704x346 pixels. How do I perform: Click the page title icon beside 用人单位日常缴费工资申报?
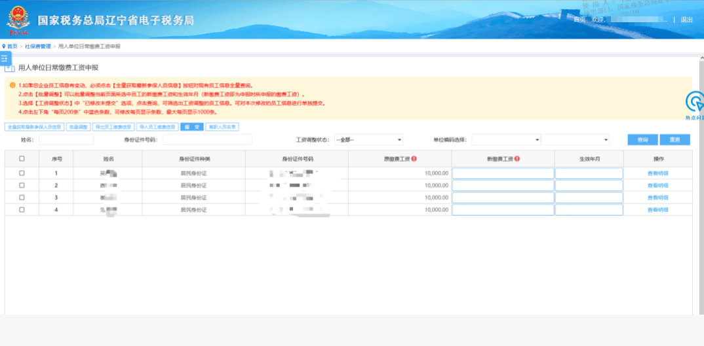click(x=9, y=67)
